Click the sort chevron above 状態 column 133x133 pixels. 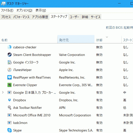point(107,37)
